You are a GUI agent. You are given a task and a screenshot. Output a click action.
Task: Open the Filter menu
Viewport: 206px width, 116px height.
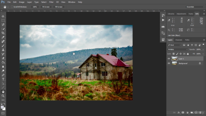pos(51,2)
